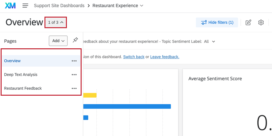Expand the Add page dropdown
The height and width of the screenshot is (136, 272).
[58, 41]
